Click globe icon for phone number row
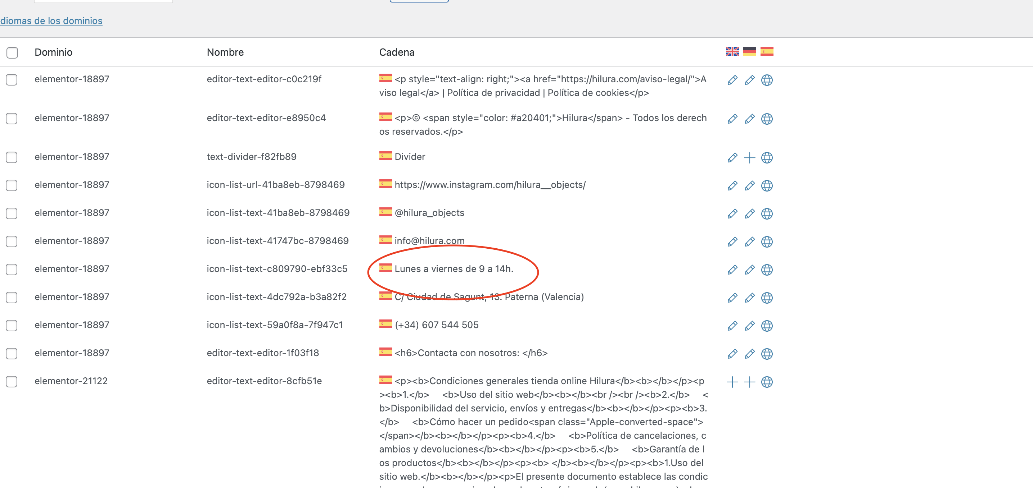Image resolution: width=1033 pixels, height=488 pixels. tap(766, 326)
